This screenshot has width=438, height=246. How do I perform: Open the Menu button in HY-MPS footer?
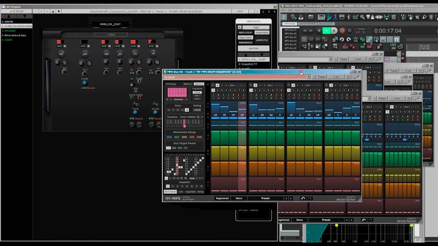[239, 198]
